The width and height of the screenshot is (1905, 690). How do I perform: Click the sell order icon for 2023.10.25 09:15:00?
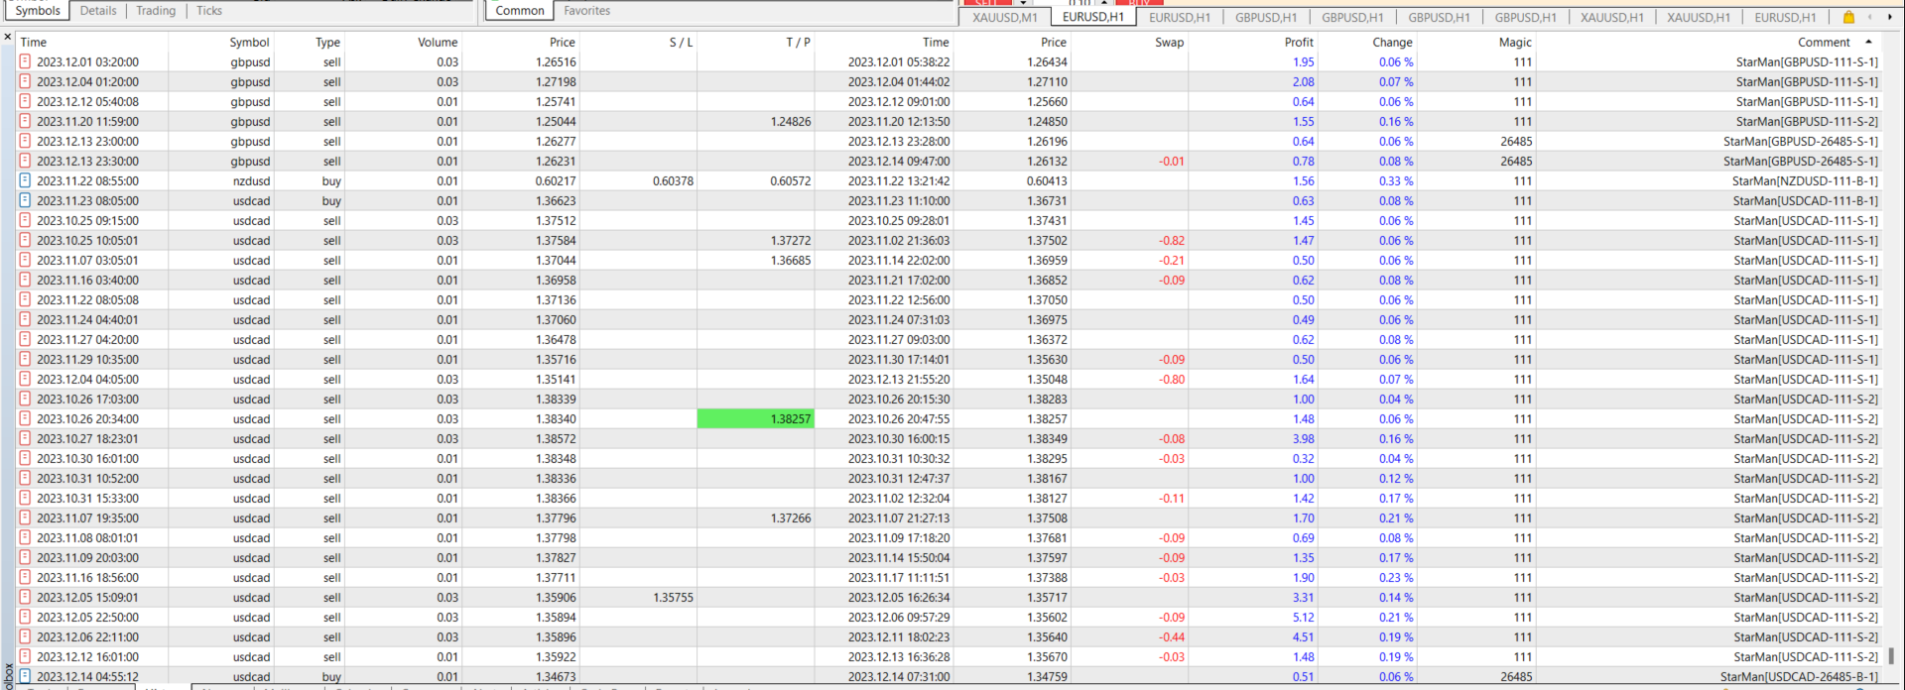25,220
